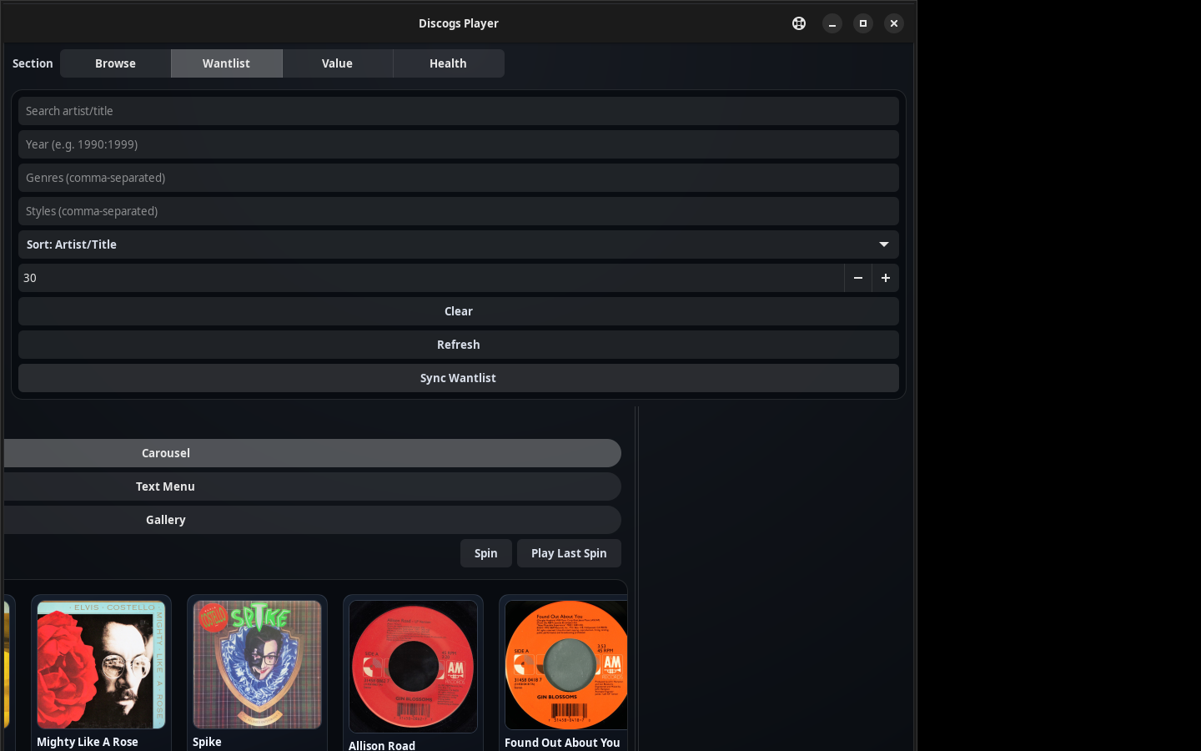Image resolution: width=1201 pixels, height=751 pixels.
Task: Minimize the Discogs Player window
Action: (x=832, y=23)
